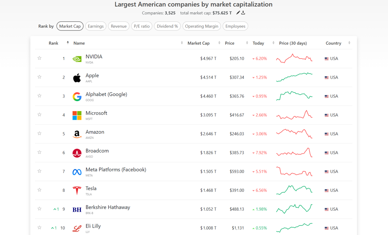Click Tesla market cap $1.468 T
This screenshot has width=388, height=235.
point(208,190)
